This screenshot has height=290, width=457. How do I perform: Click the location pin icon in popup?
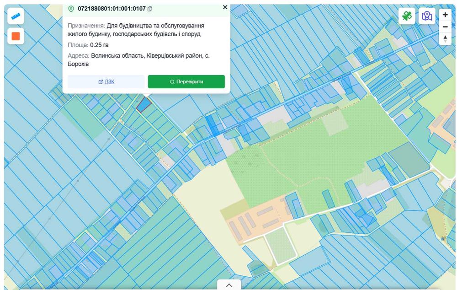tap(71, 9)
